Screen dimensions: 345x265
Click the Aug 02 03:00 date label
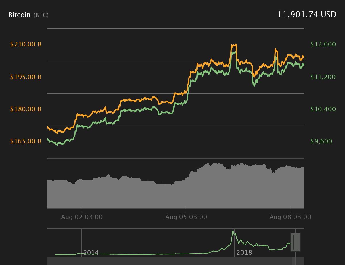82,217
